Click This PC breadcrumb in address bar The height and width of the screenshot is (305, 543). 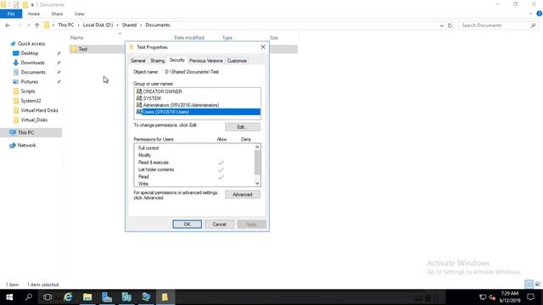[66, 25]
